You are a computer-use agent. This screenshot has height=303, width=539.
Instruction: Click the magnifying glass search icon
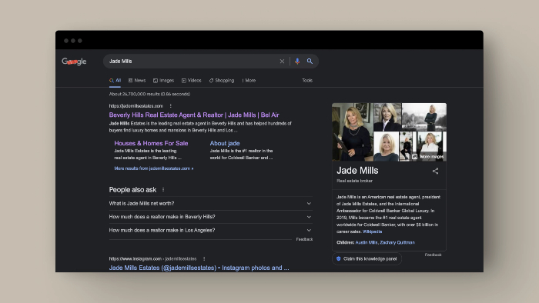(310, 61)
